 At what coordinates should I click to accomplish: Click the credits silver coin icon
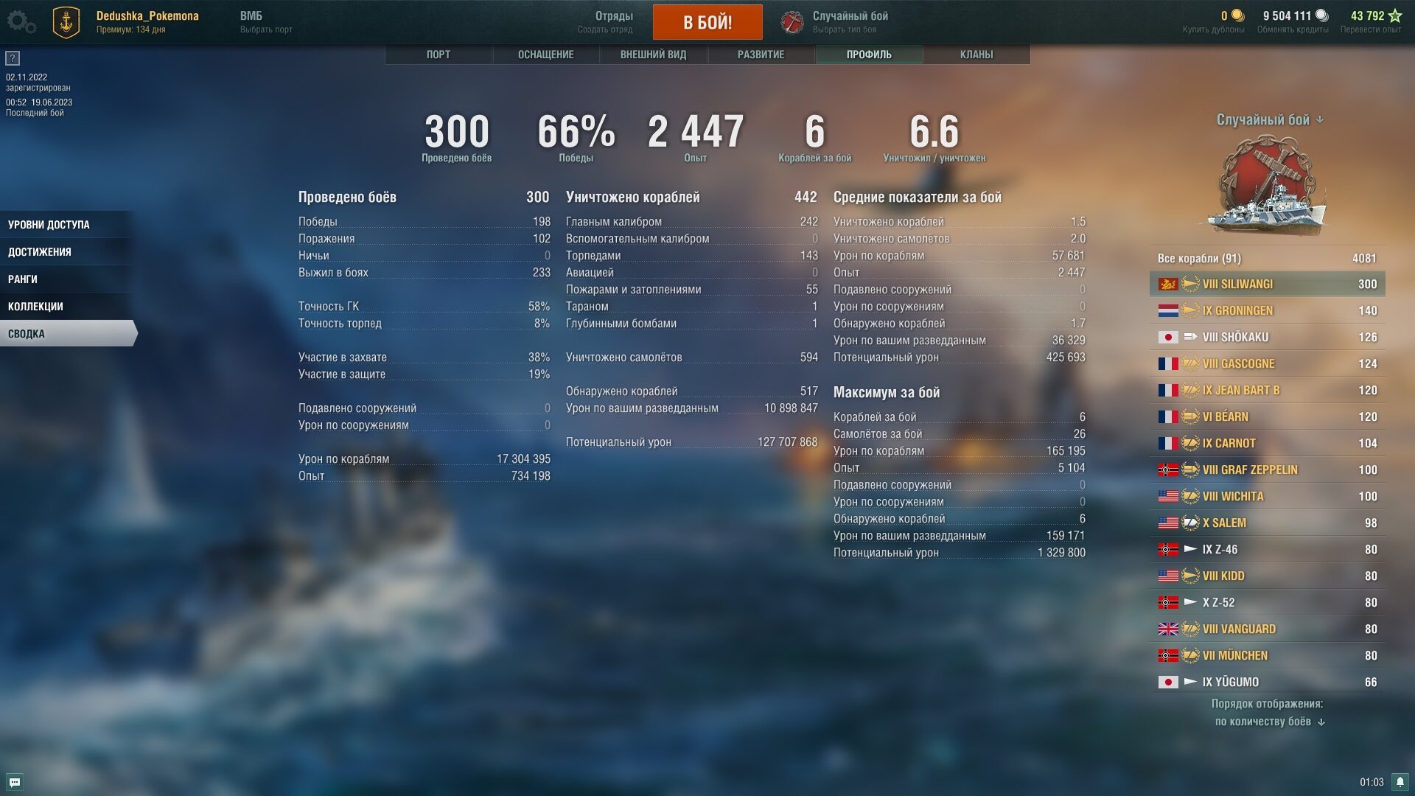point(1322,15)
